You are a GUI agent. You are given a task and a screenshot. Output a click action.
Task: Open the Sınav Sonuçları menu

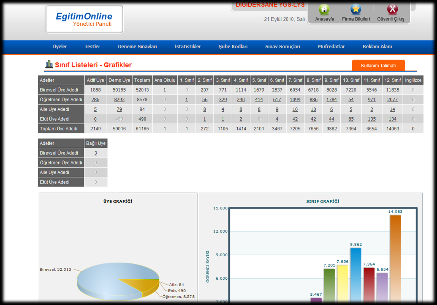283,47
